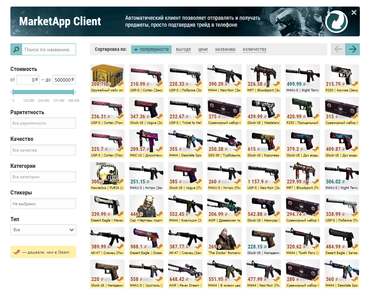Expand the Тип select box
Viewport: 382px width, 290px height.
(43, 230)
